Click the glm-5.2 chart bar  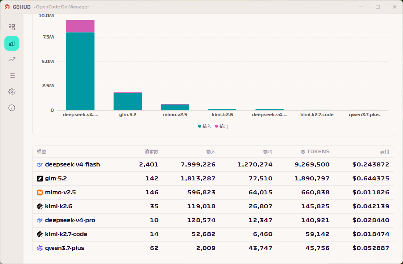127,101
